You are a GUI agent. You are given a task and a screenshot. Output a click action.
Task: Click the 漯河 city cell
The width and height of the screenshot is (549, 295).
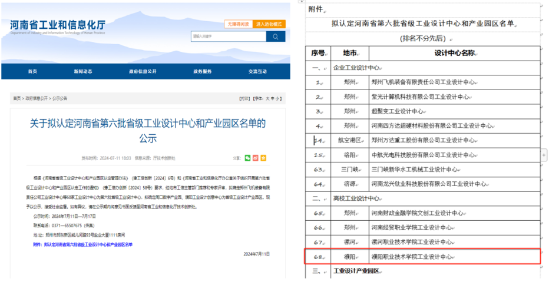350,242
